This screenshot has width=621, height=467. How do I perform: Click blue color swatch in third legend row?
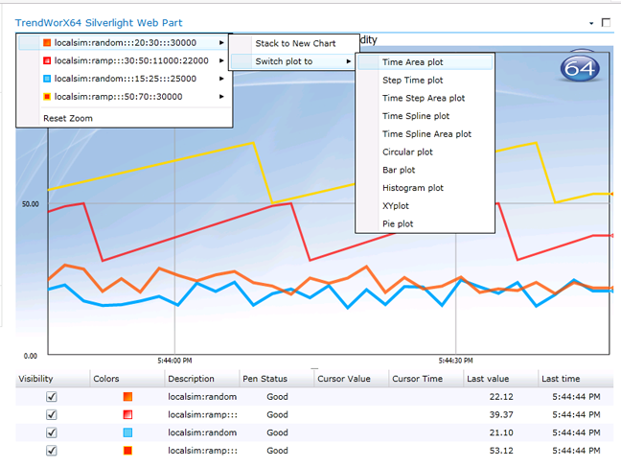click(127, 432)
